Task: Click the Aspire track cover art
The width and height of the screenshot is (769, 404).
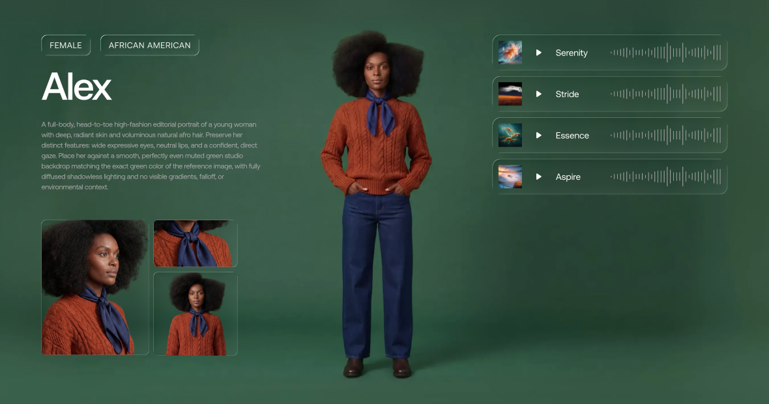Action: [x=510, y=177]
